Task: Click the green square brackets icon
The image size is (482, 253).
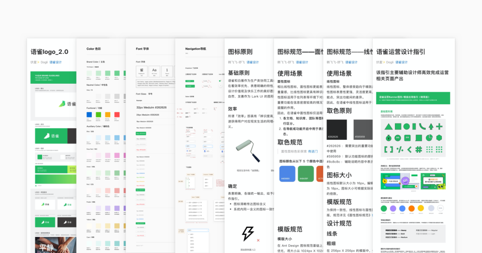Action: [389, 150]
